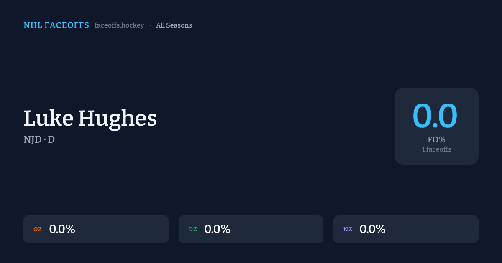
Task: Click the NHL FACEOFFS site title
Action: (x=56, y=25)
